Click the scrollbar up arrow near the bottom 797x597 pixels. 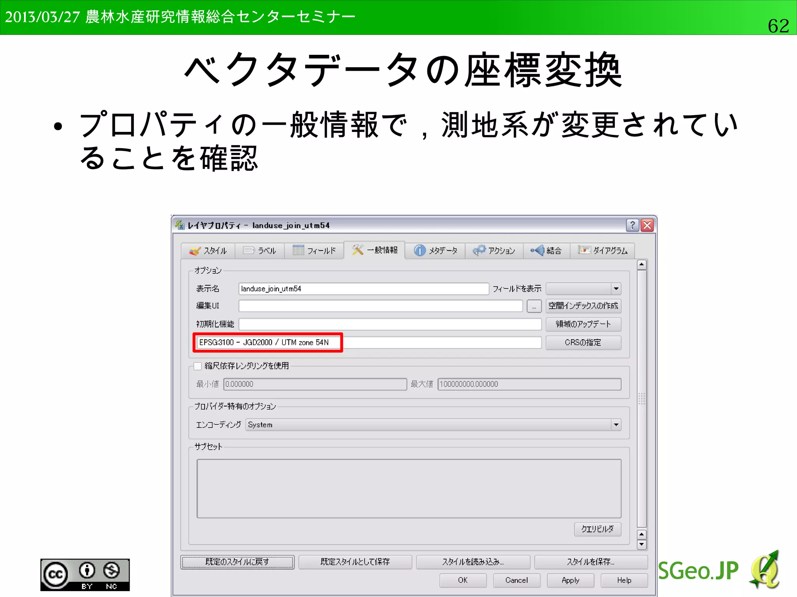pos(642,535)
